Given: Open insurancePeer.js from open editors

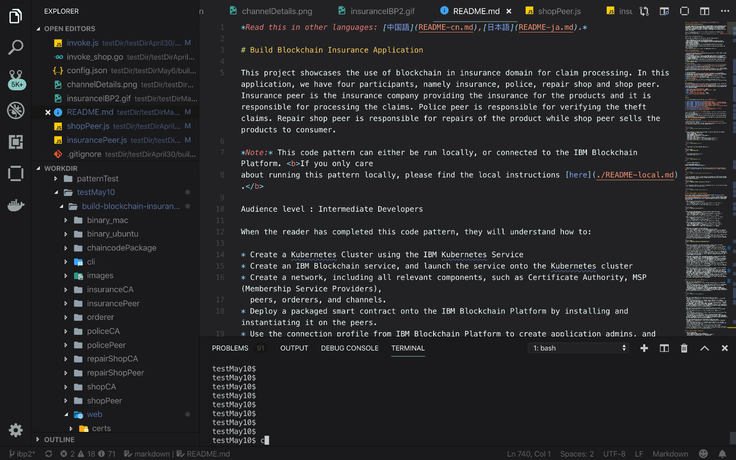Looking at the screenshot, I should pyautogui.click(x=116, y=140).
